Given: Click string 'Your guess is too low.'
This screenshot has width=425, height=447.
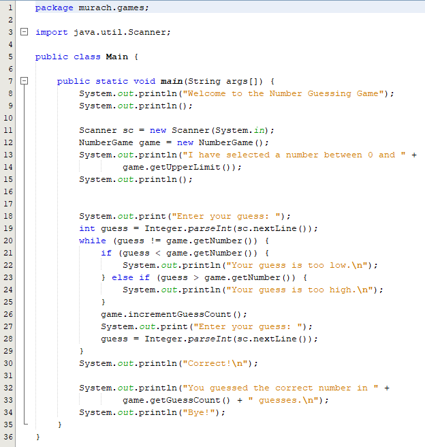Looking at the screenshot, I should pyautogui.click(x=297, y=266).
